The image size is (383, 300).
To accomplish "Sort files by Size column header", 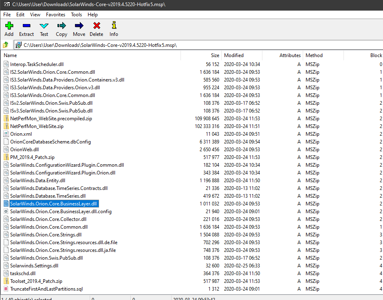I will 215,55.
